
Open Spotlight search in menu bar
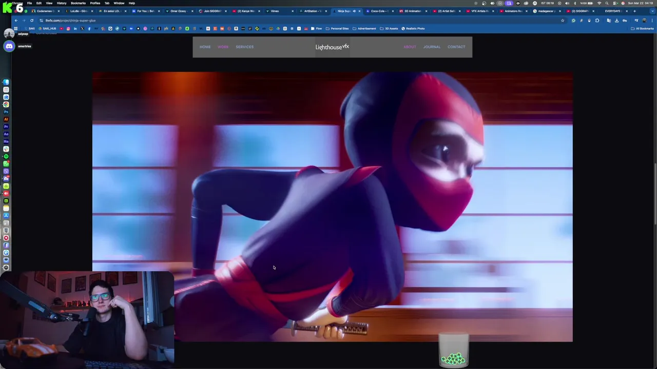pos(607,3)
